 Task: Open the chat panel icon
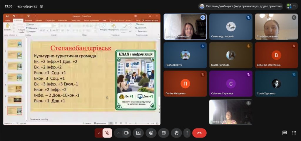coord(285,133)
